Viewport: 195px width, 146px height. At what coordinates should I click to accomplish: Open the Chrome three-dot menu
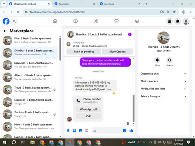(191, 12)
